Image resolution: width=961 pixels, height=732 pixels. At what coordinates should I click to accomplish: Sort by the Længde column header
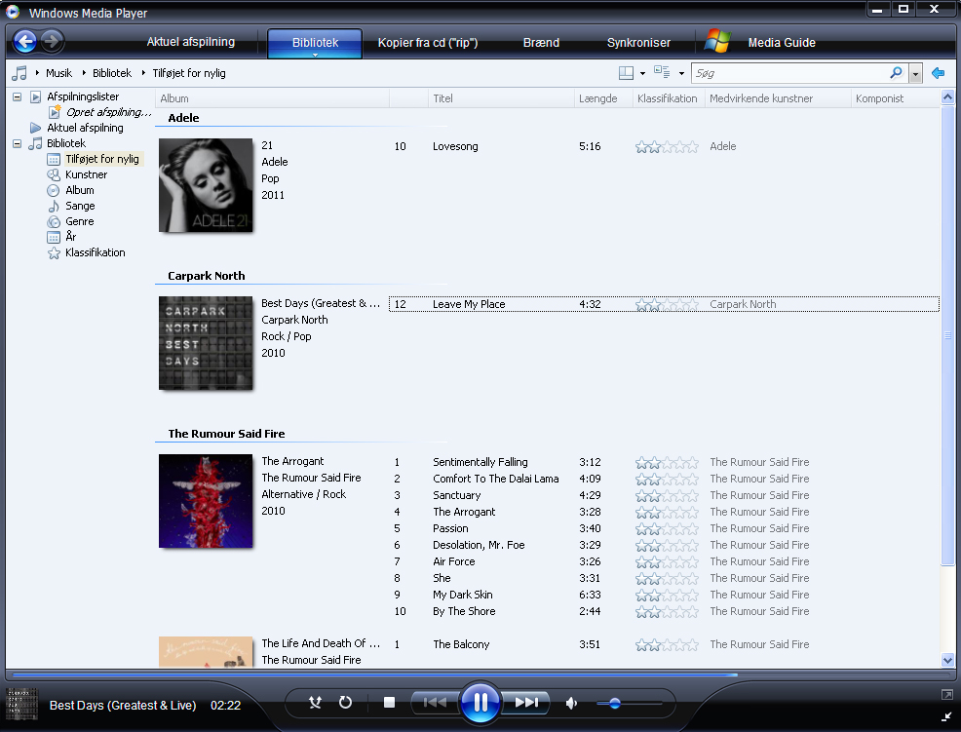(x=603, y=98)
